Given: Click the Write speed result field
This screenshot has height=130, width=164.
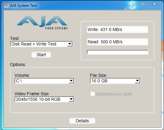Looking at the screenshot, I should click(x=118, y=30).
